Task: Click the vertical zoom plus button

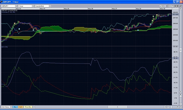Action: [x=181, y=94]
